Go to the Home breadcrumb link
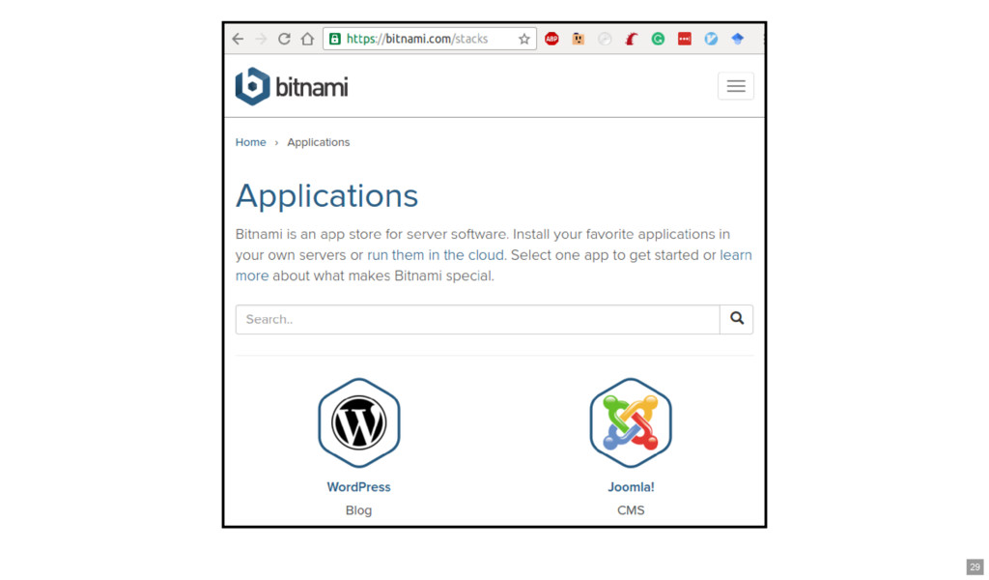 tap(250, 142)
